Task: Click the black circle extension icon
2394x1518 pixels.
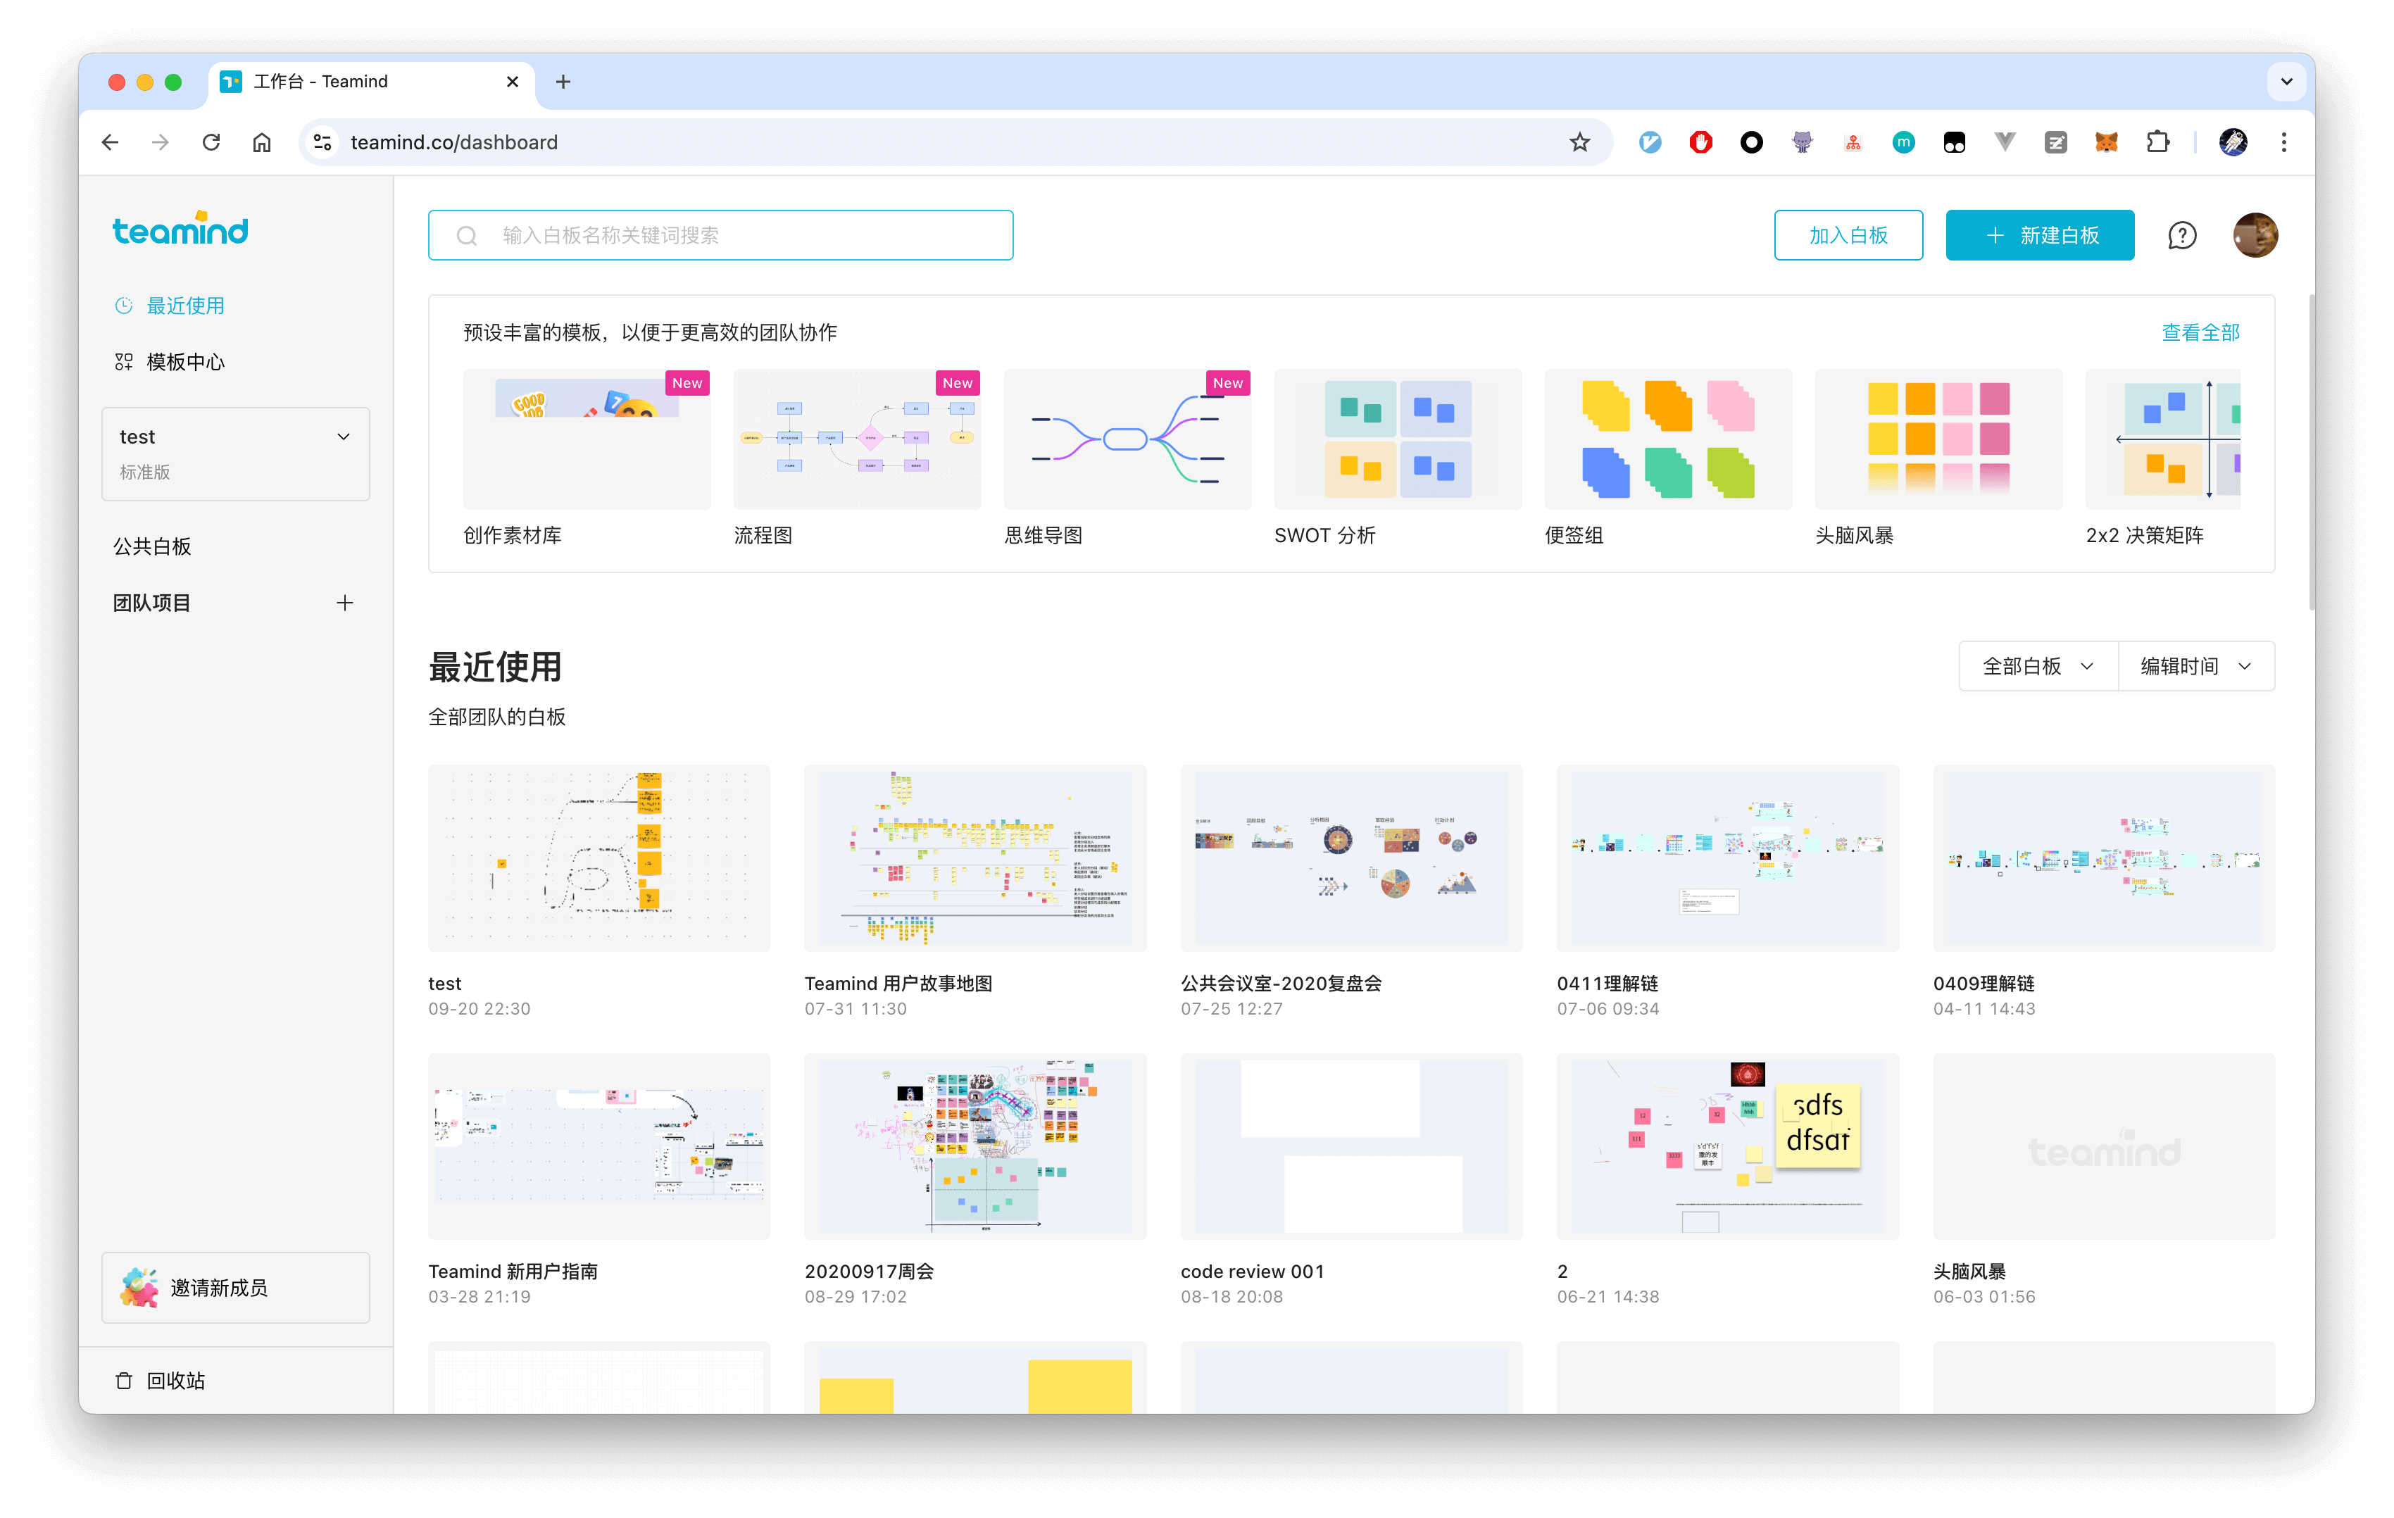Action: click(x=1752, y=142)
